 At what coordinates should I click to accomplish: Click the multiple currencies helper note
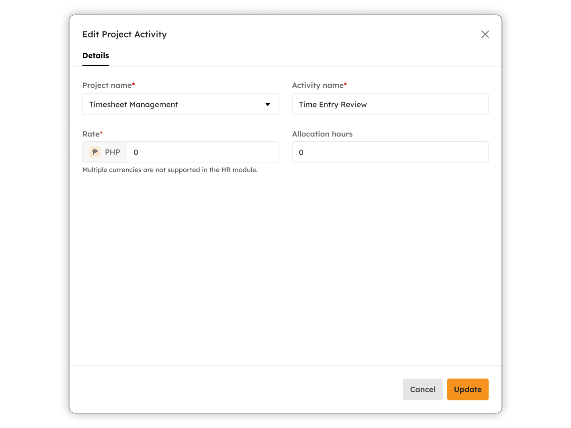click(x=170, y=170)
